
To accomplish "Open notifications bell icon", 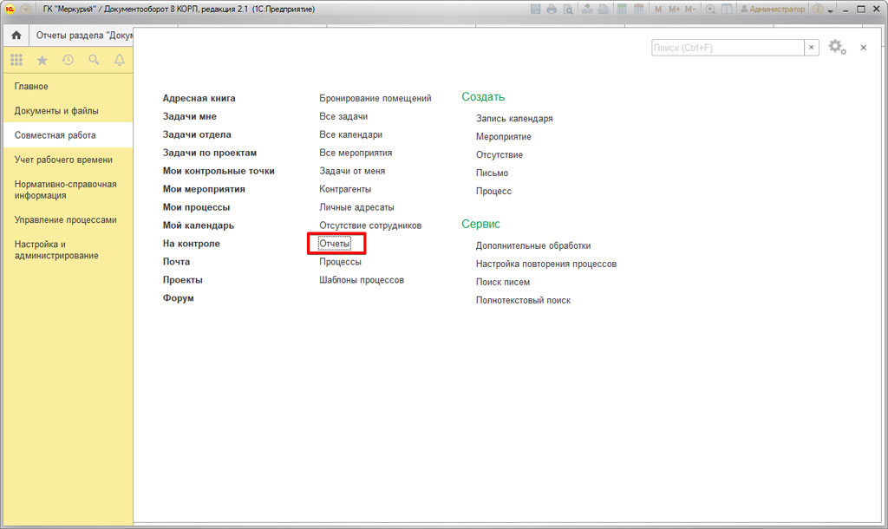I will [119, 60].
